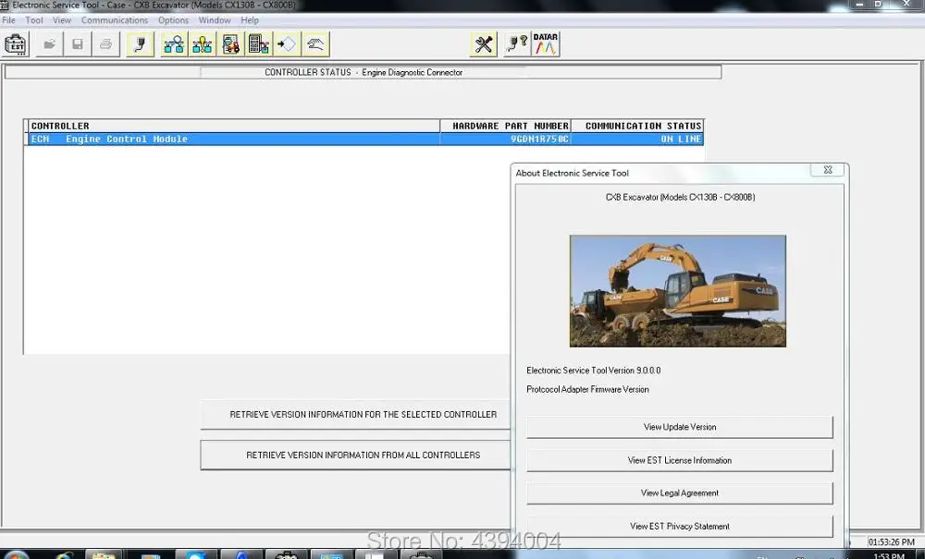Click the arrow-into-diamond toolbar icon
The width and height of the screenshot is (925, 559).
pyautogui.click(x=288, y=44)
